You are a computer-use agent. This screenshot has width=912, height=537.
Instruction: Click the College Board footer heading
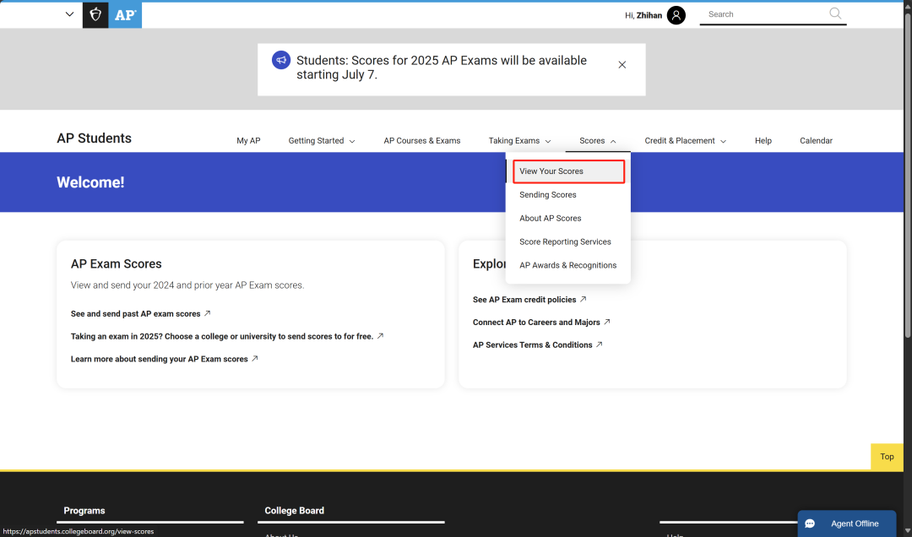tap(295, 511)
